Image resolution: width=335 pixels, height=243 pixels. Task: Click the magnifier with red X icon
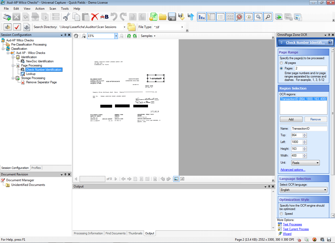(x=239, y=17)
